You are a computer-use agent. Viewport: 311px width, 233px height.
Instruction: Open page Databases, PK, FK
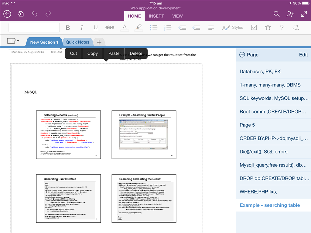coord(273,72)
